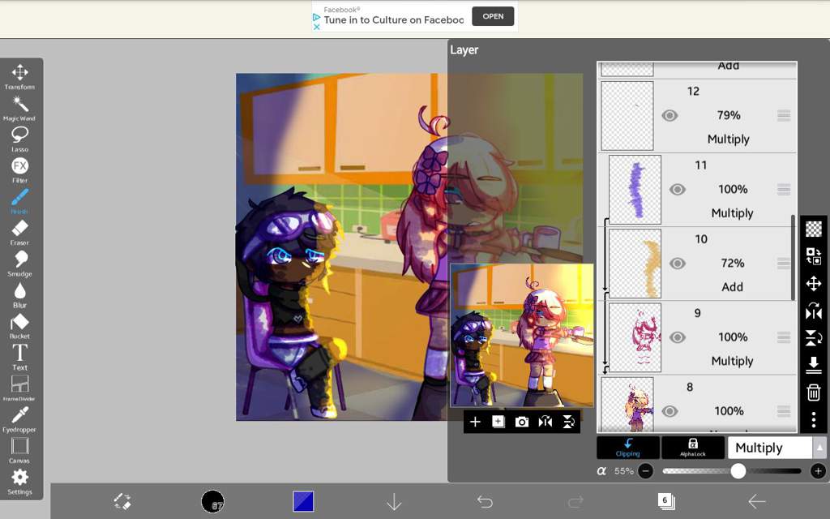Select the Brush tool

19,201
